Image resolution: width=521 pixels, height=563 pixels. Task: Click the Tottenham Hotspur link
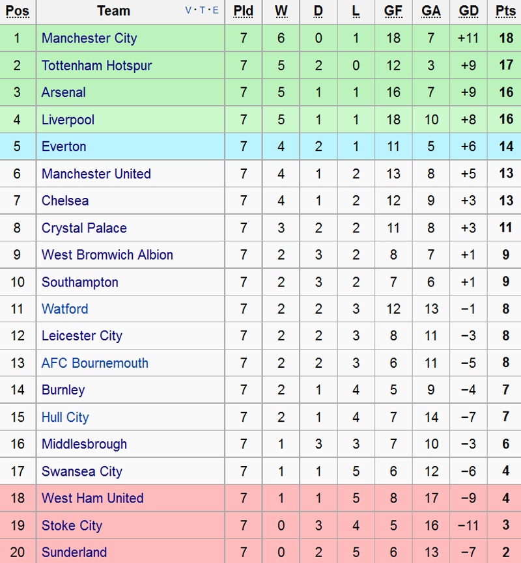(96, 65)
